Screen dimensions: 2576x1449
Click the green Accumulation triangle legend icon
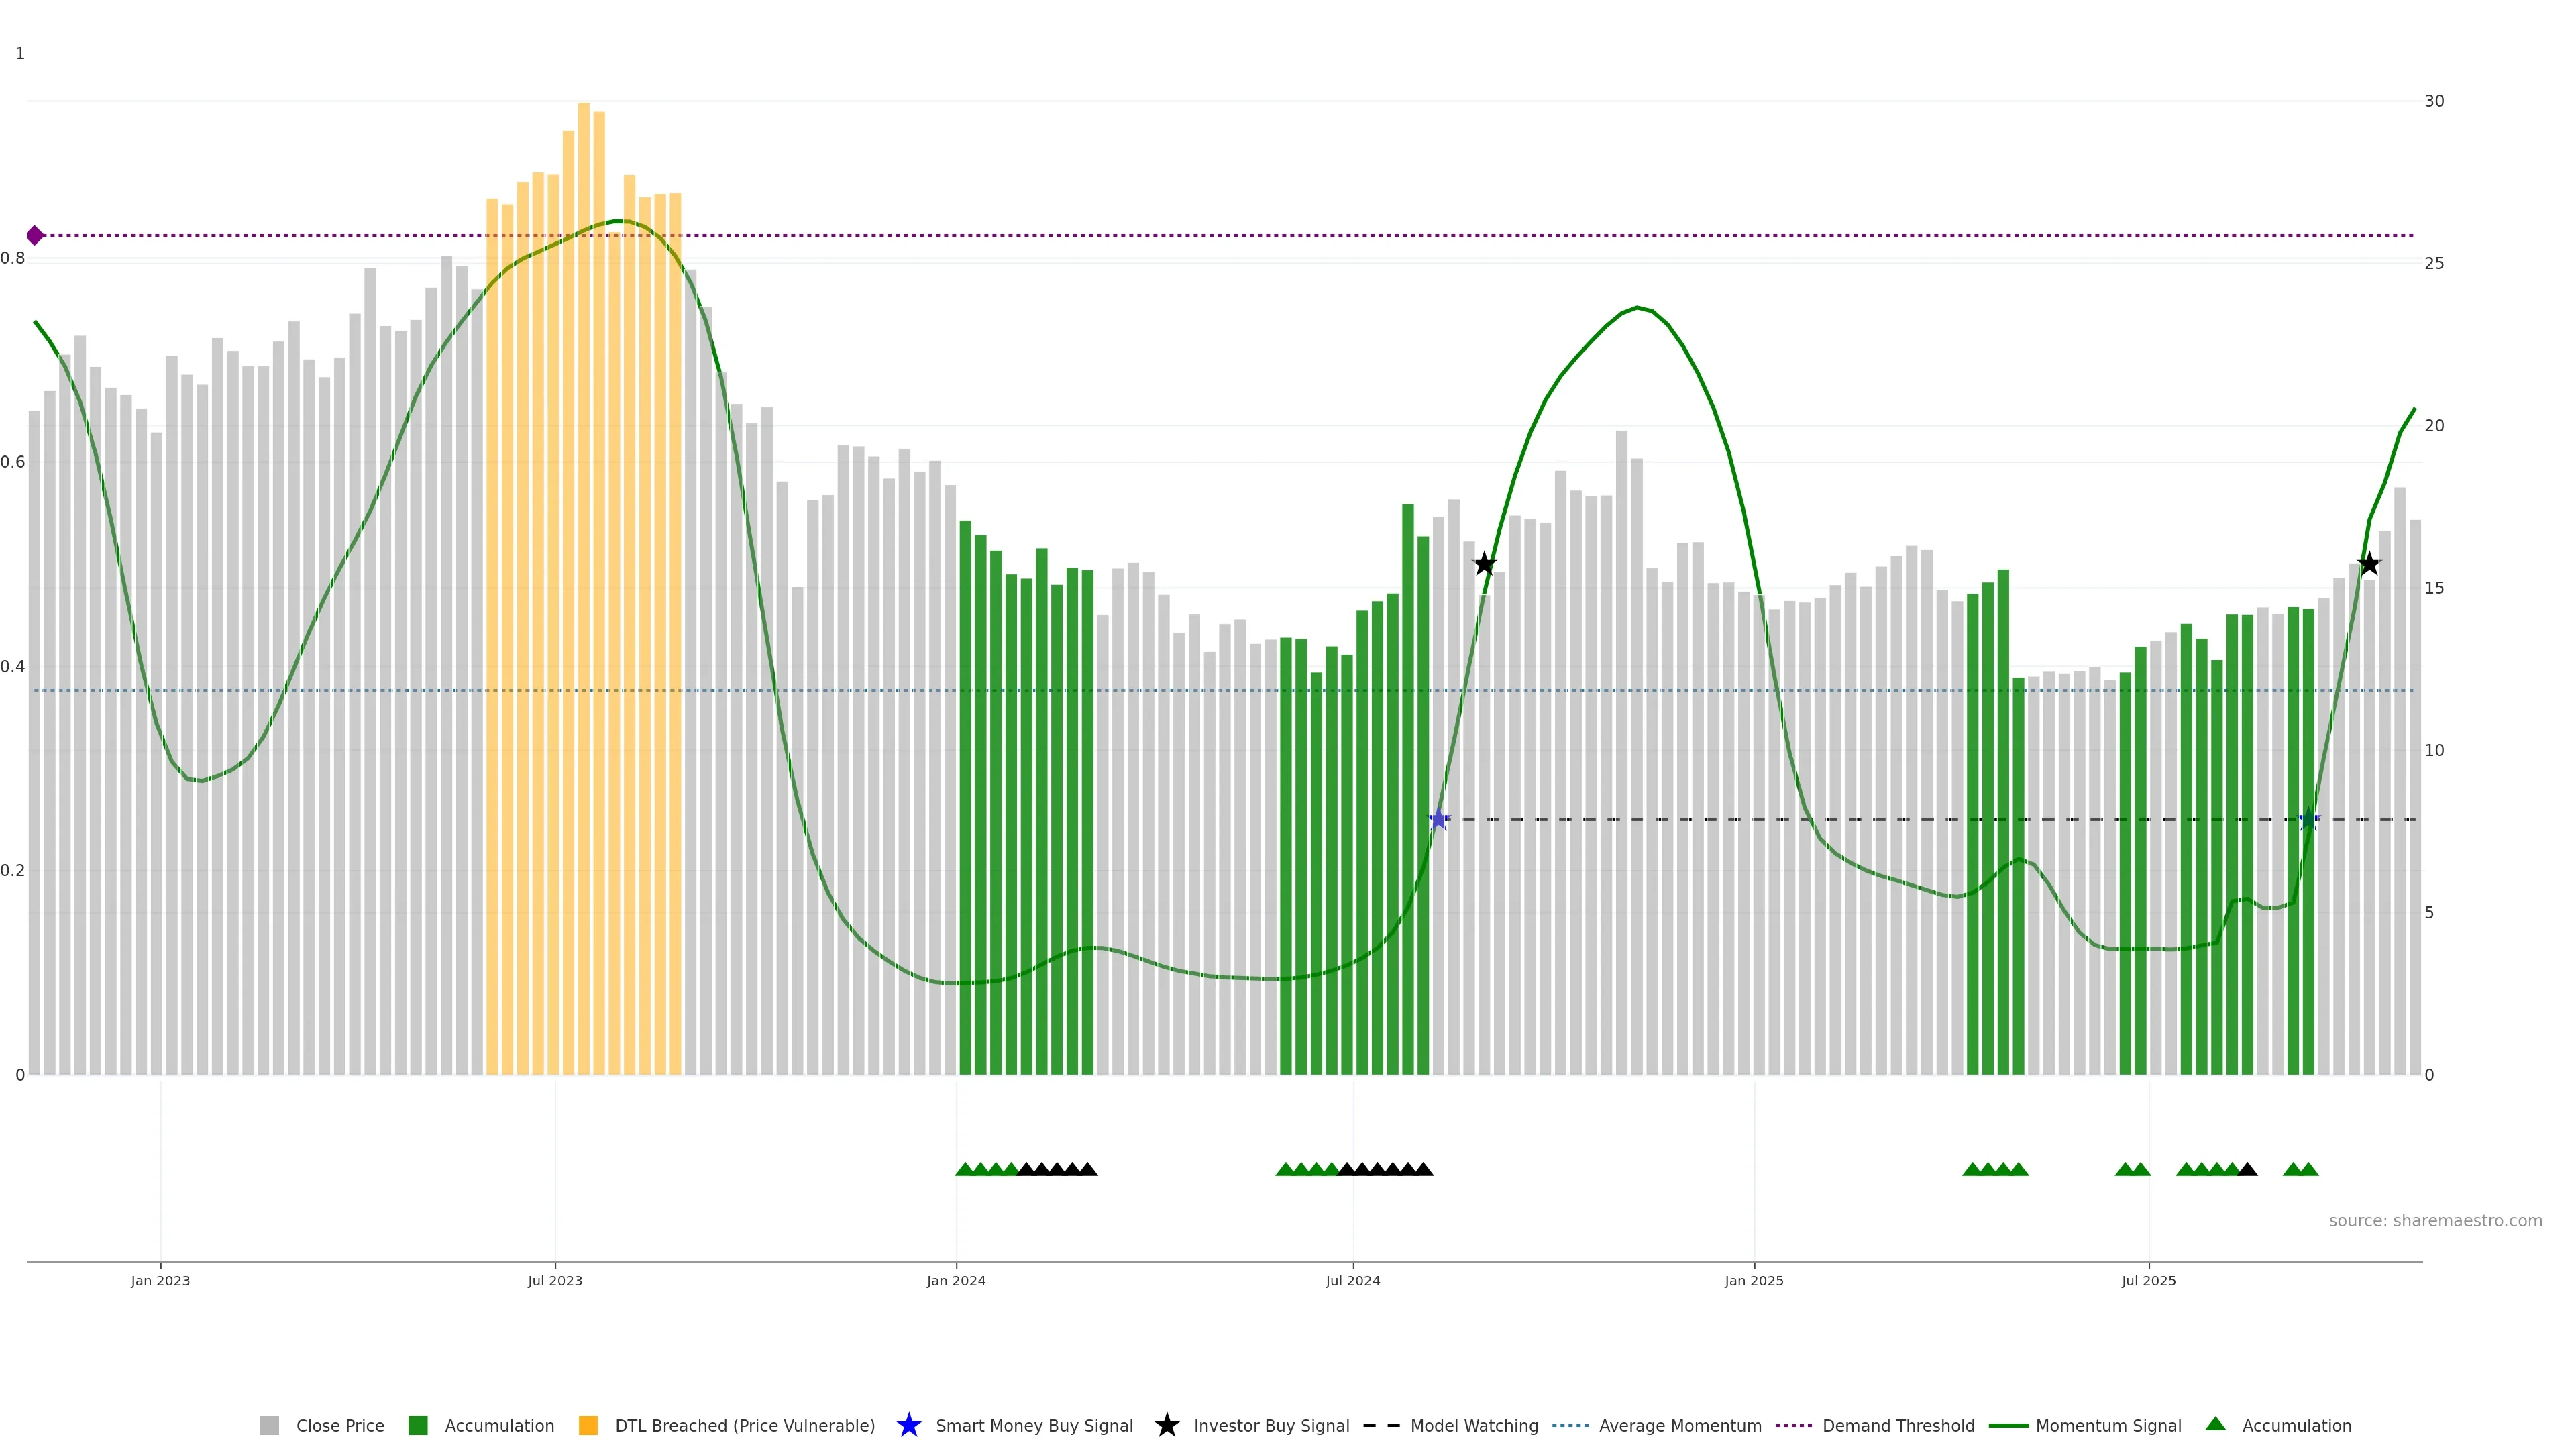2215,1424
